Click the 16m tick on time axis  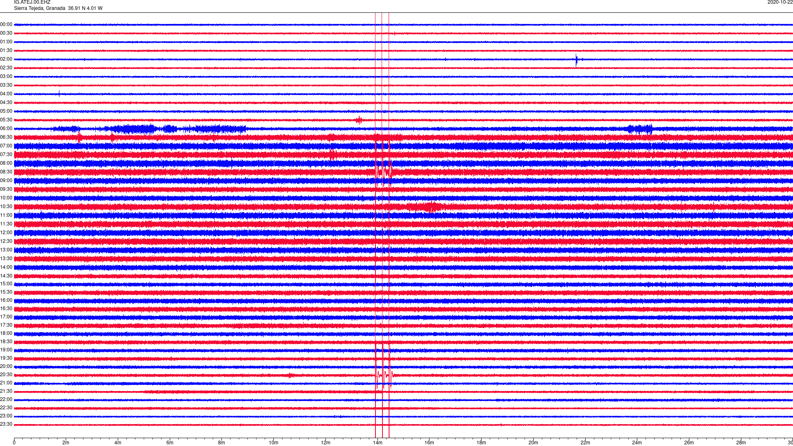pos(430,443)
